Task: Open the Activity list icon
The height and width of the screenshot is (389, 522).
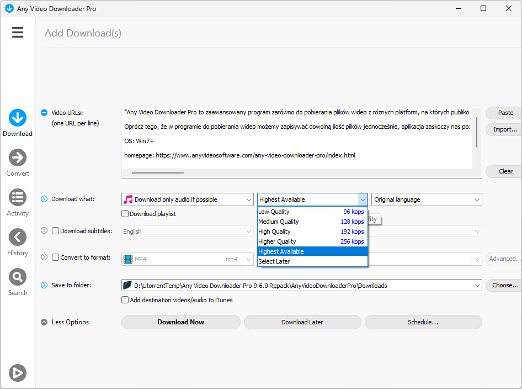Action: 18,197
